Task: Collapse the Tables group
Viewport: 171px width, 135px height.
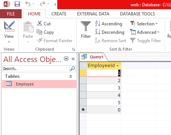Action: click(70, 76)
